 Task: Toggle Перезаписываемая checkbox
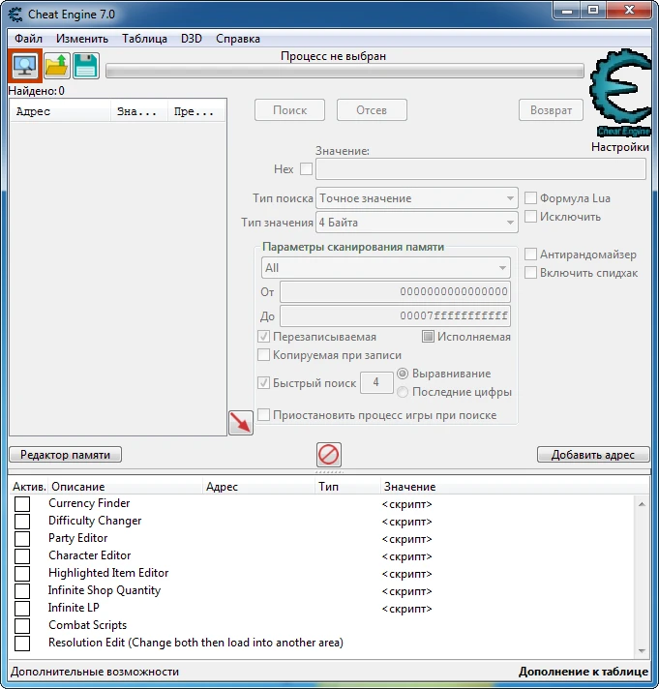point(263,337)
